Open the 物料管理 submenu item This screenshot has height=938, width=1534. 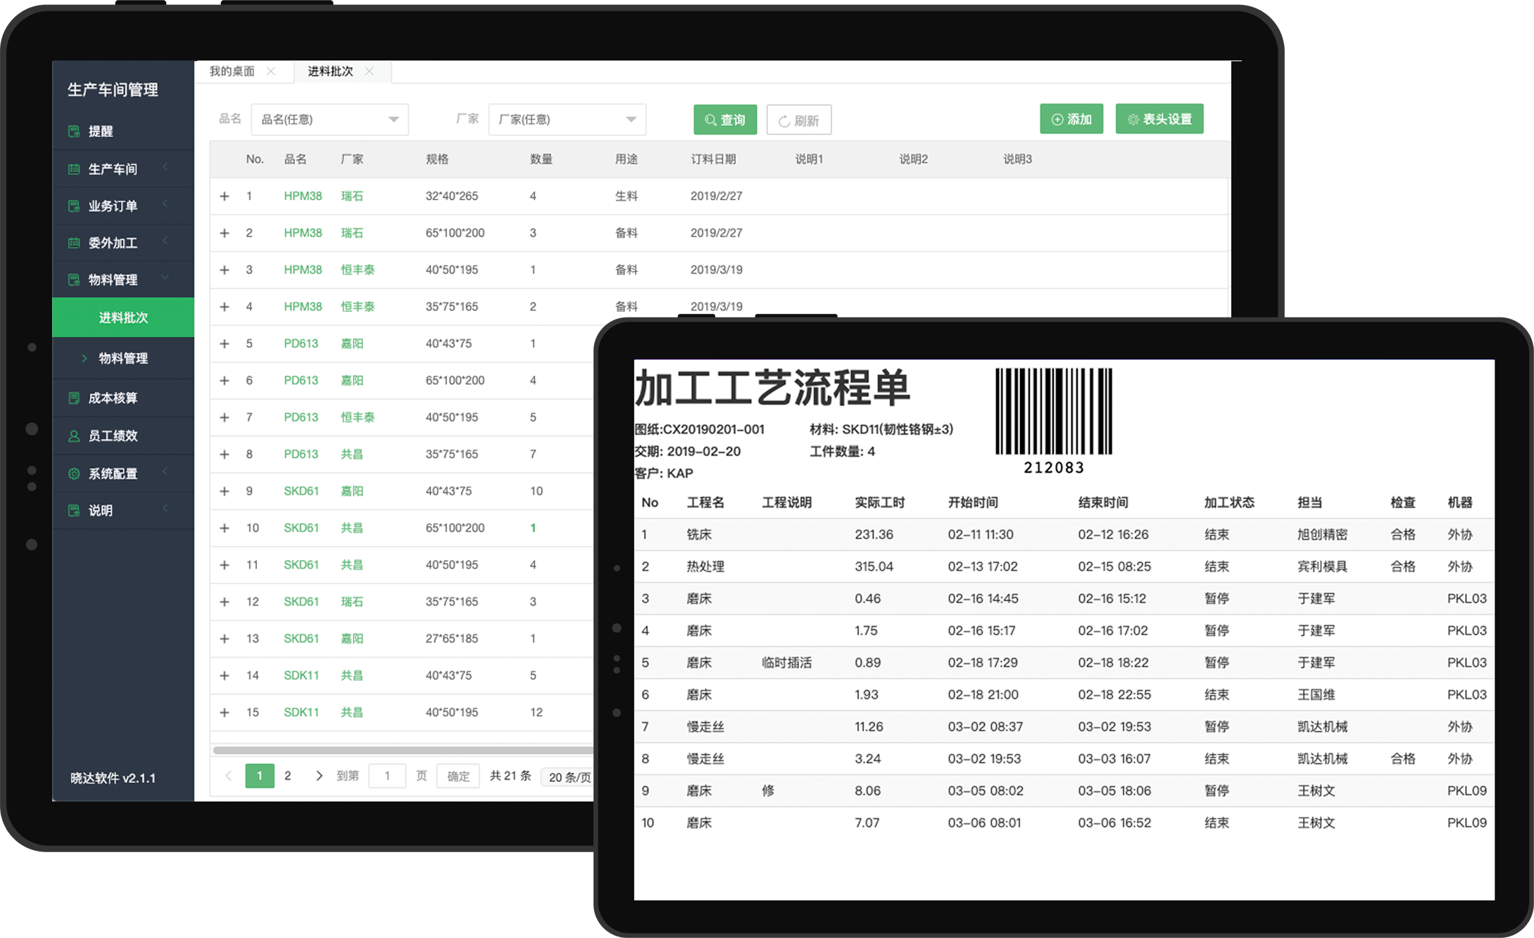point(123,358)
